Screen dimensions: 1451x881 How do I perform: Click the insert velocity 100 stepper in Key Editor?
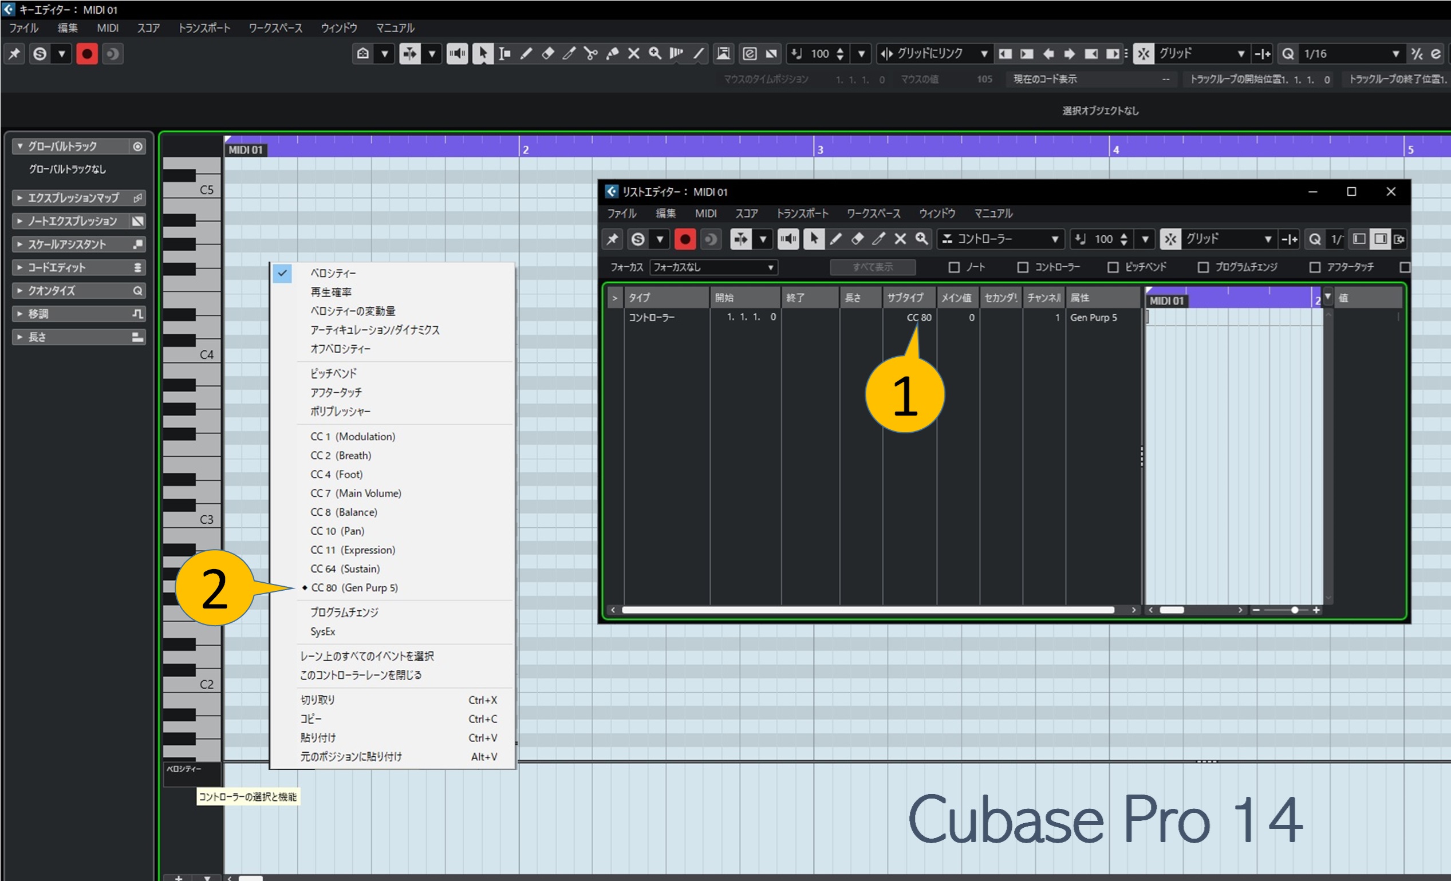(840, 54)
